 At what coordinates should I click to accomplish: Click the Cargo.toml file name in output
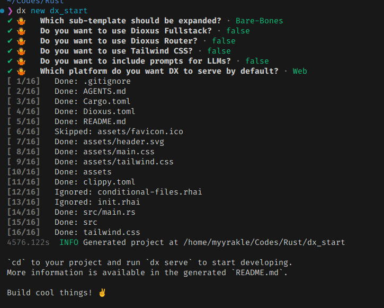106,101
